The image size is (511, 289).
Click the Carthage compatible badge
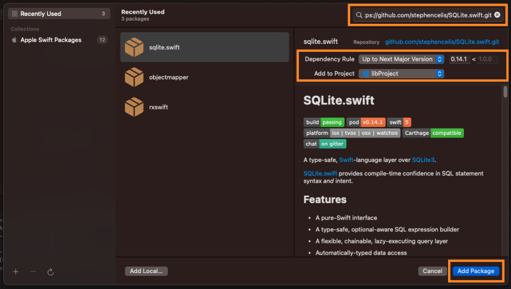[433, 133]
